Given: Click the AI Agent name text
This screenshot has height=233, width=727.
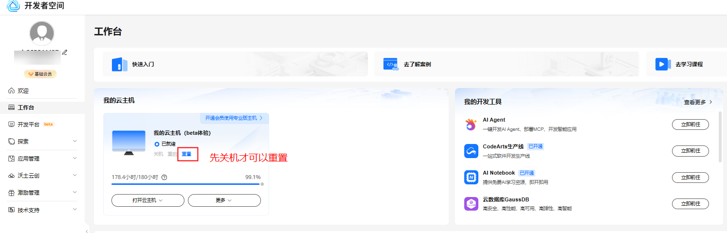Looking at the screenshot, I should (494, 120).
